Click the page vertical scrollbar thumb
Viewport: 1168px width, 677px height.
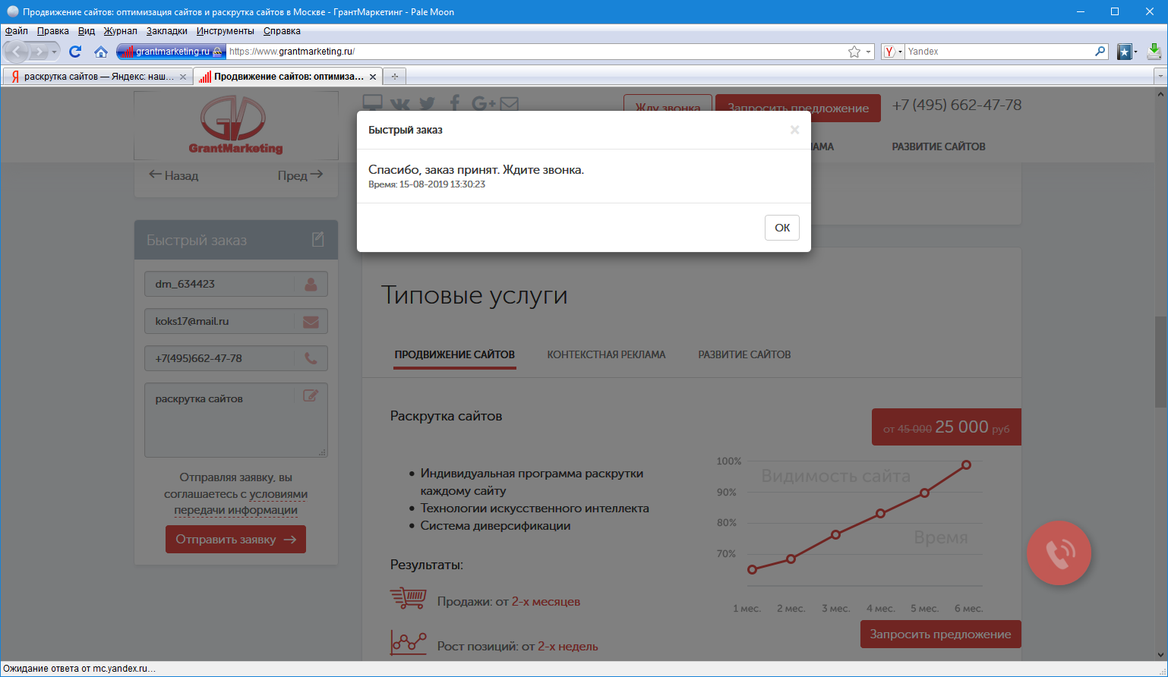tap(1160, 361)
